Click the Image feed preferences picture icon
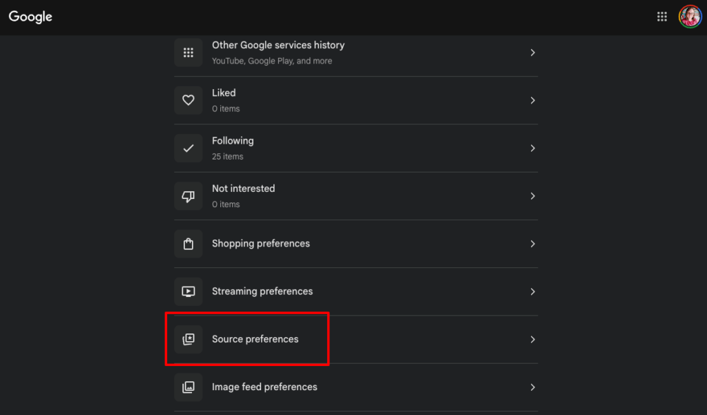707x415 pixels. click(x=188, y=387)
